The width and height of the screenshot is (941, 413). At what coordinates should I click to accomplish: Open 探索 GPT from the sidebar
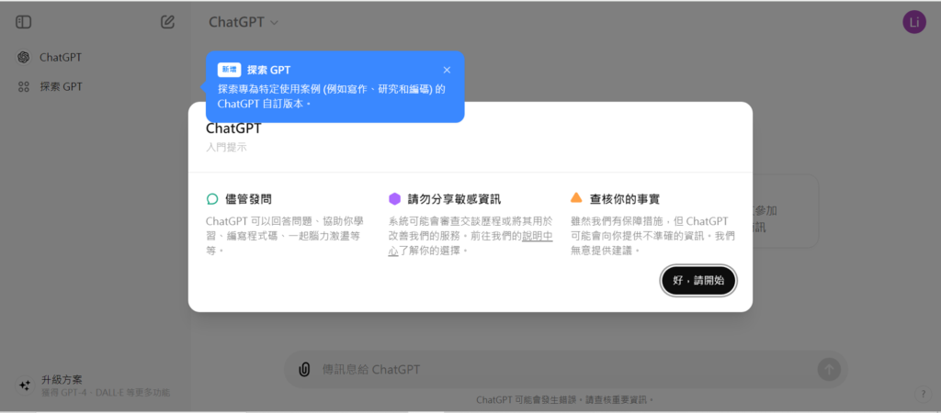[61, 86]
